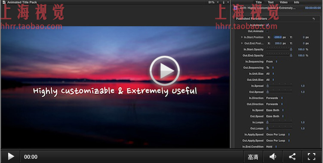Click In.Start.Position X value field
The height and width of the screenshot is (163, 323).
tap(278, 37)
